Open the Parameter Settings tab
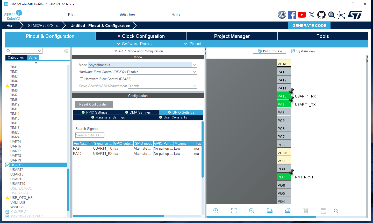The width and height of the screenshot is (373, 223). [x=108, y=117]
